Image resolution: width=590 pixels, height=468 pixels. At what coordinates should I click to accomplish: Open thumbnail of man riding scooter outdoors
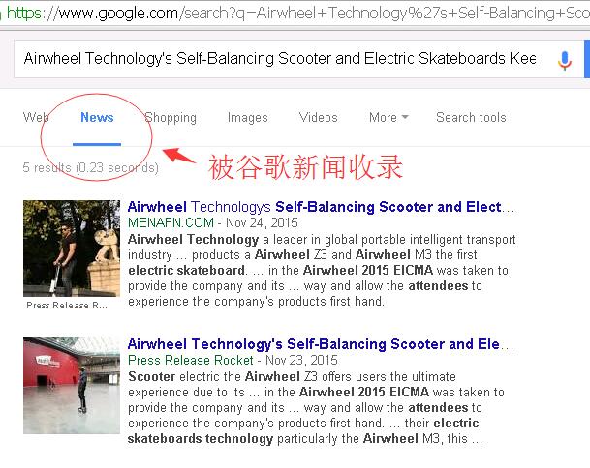72,249
